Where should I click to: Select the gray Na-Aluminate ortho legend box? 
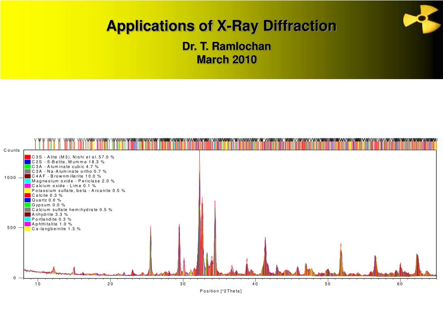click(28, 171)
